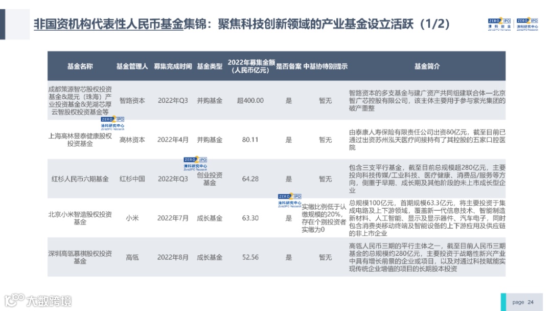Image resolution: width=552 pixels, height=311 pixels.
Task: Click the 基金名称 column header
Action: point(80,66)
